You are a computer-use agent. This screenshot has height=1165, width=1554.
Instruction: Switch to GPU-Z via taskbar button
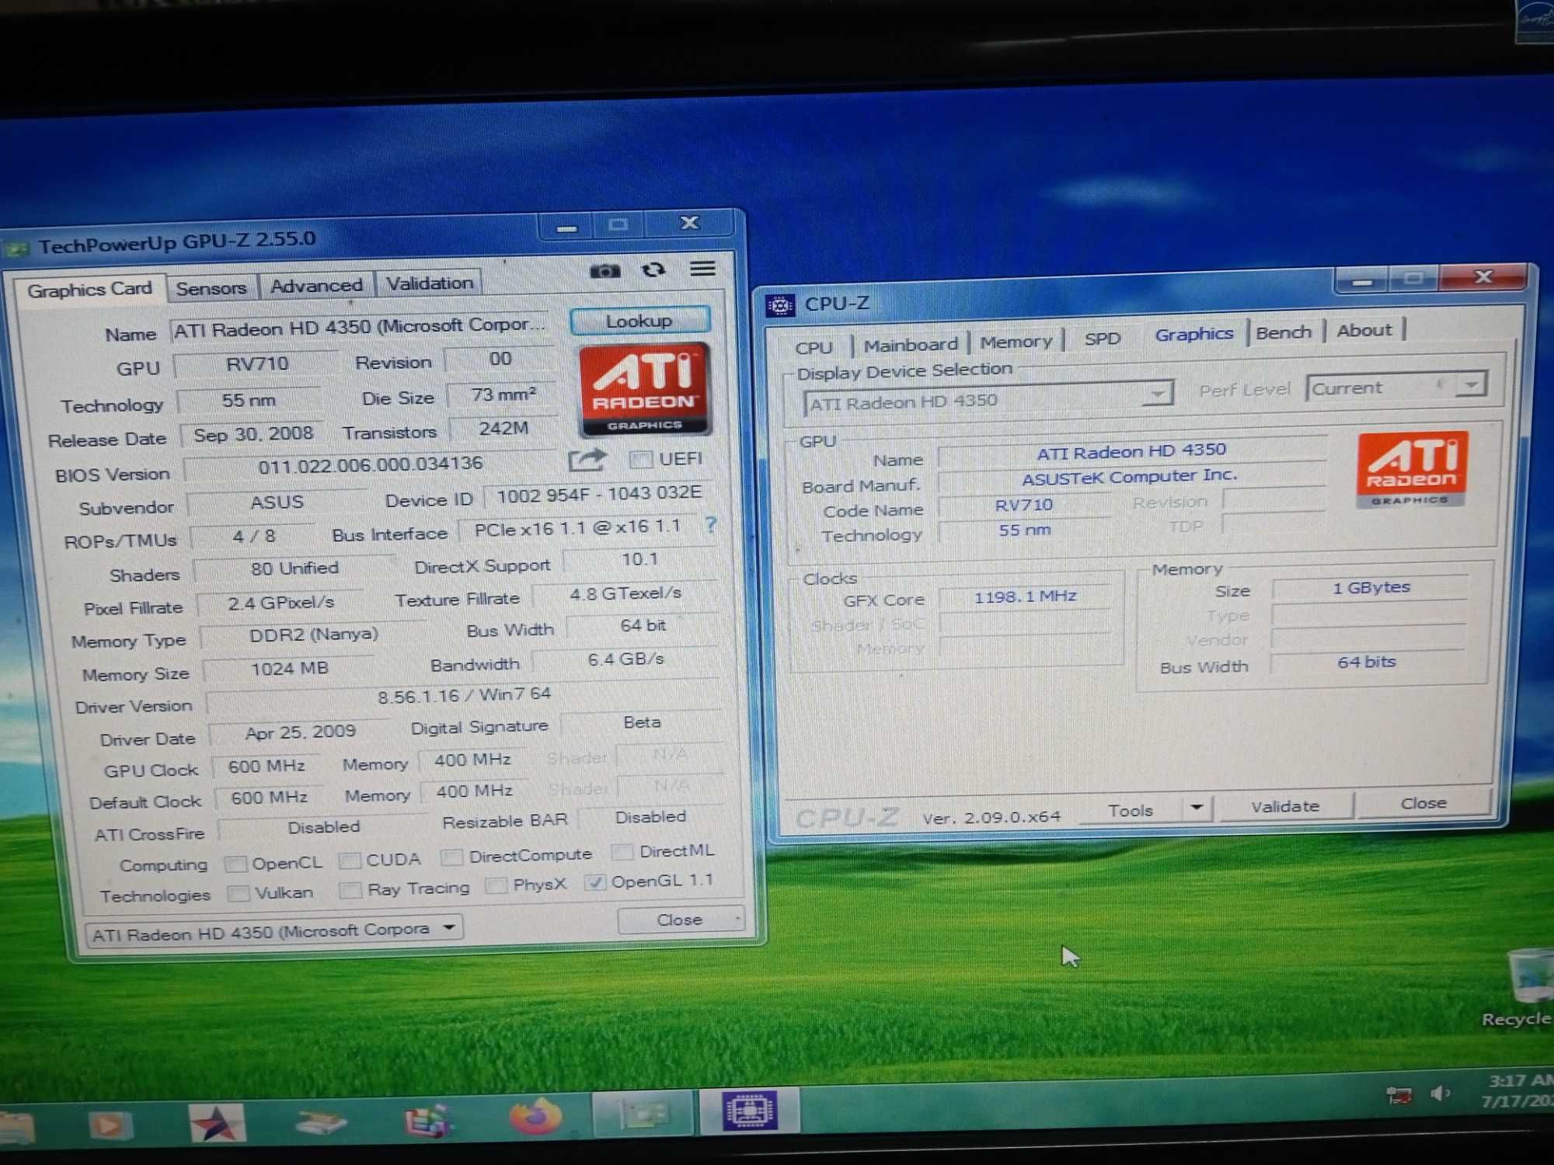[642, 1114]
